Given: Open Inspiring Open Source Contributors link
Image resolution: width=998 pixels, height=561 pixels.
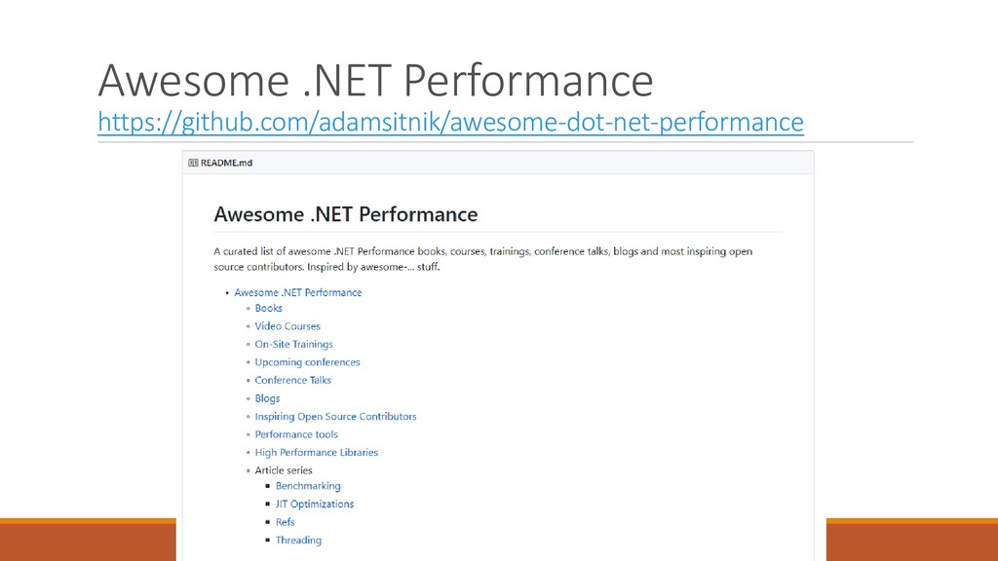Looking at the screenshot, I should click(x=335, y=417).
